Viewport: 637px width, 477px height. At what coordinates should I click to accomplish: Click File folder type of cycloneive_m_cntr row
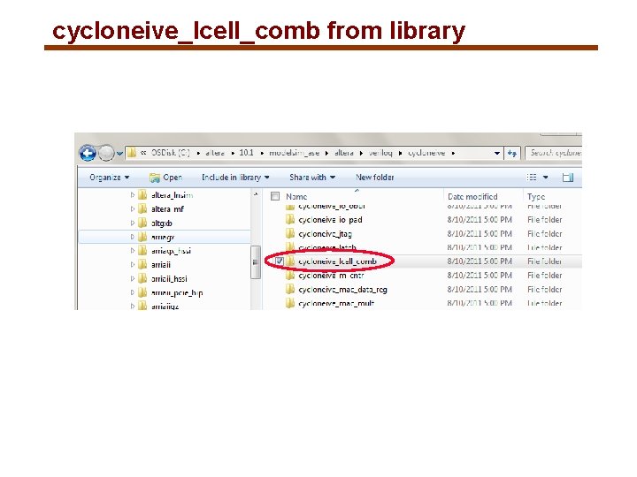tap(544, 276)
